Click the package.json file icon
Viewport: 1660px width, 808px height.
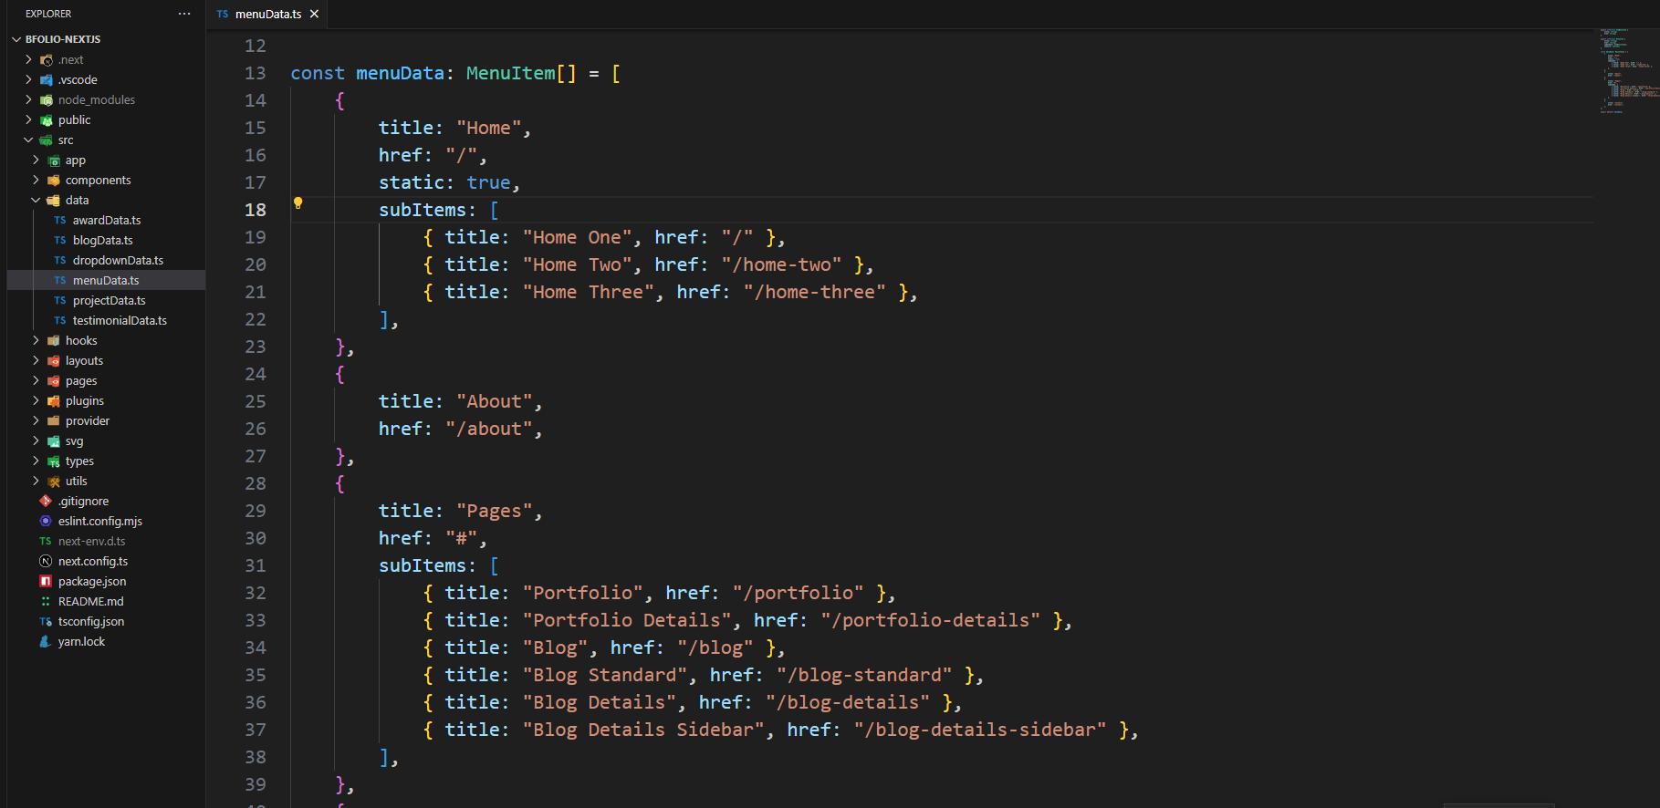pos(46,581)
